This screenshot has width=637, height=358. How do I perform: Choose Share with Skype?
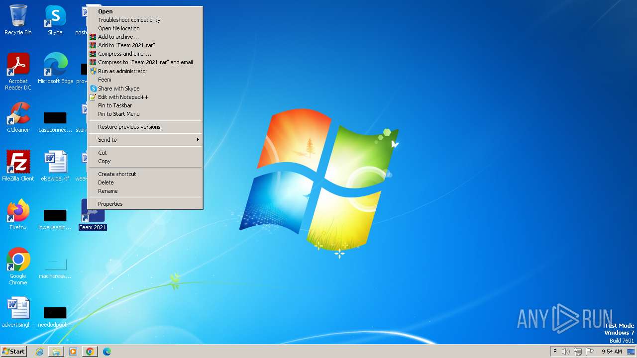tap(145, 89)
